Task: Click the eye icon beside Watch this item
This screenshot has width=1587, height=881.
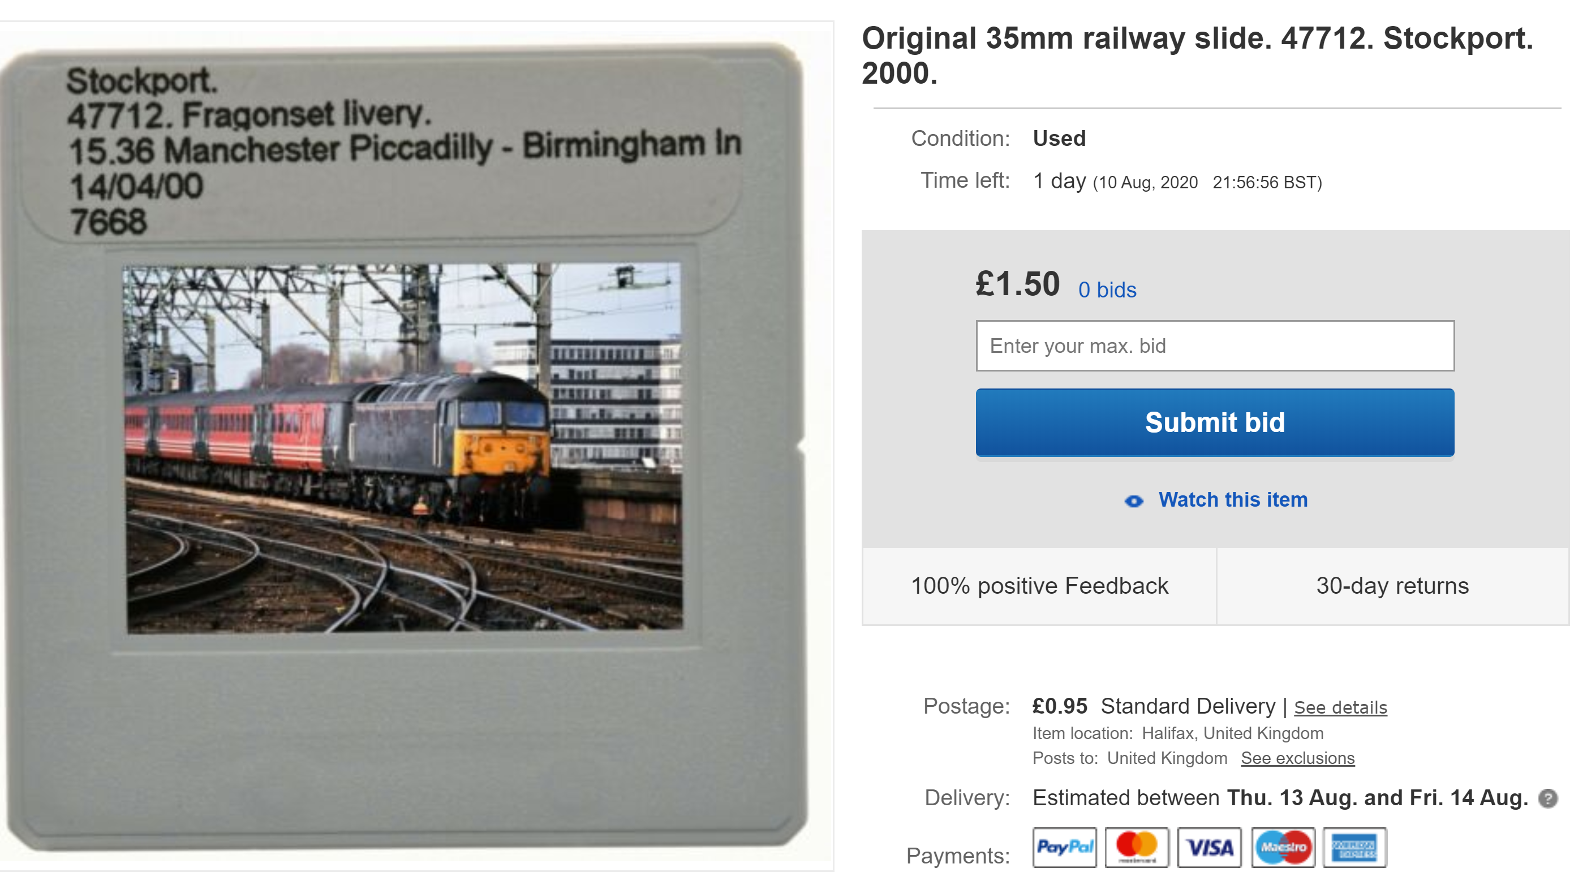Action: [1134, 501]
